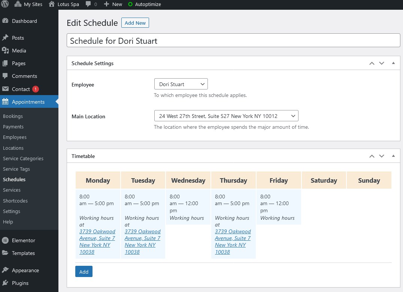
Task: Open Thursday's 3739 Oakwood Avenue link
Action: point(233,242)
